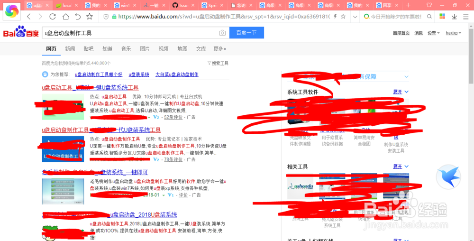
Task: Switch to the Spri browser tab
Action: tap(212, 5)
